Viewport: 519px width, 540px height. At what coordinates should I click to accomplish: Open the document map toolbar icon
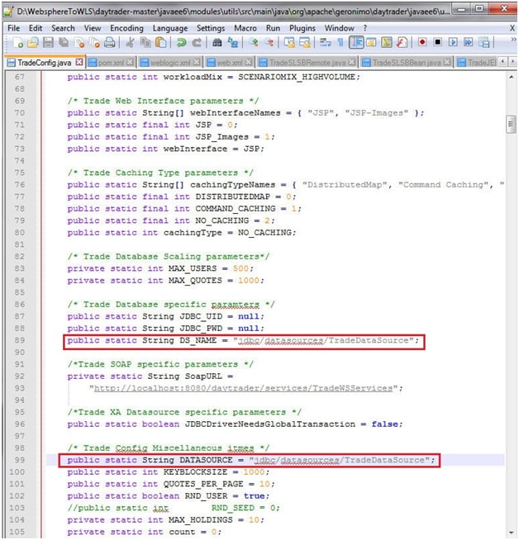[387, 42]
